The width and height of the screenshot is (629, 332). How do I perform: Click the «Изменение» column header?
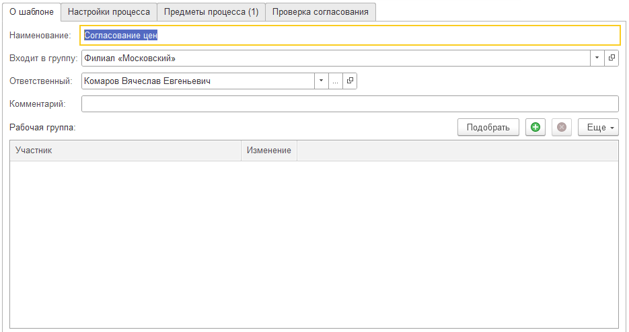269,151
